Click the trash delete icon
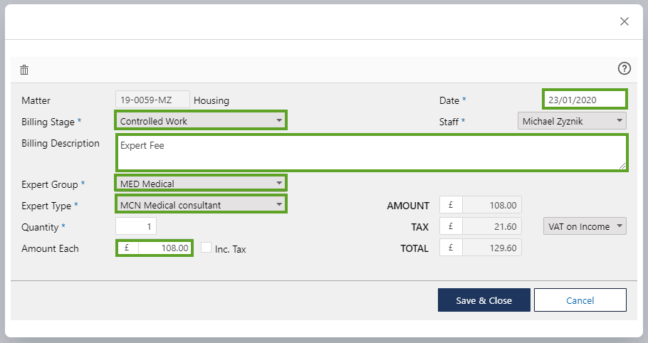Viewport: 648px width, 343px height. tap(24, 70)
